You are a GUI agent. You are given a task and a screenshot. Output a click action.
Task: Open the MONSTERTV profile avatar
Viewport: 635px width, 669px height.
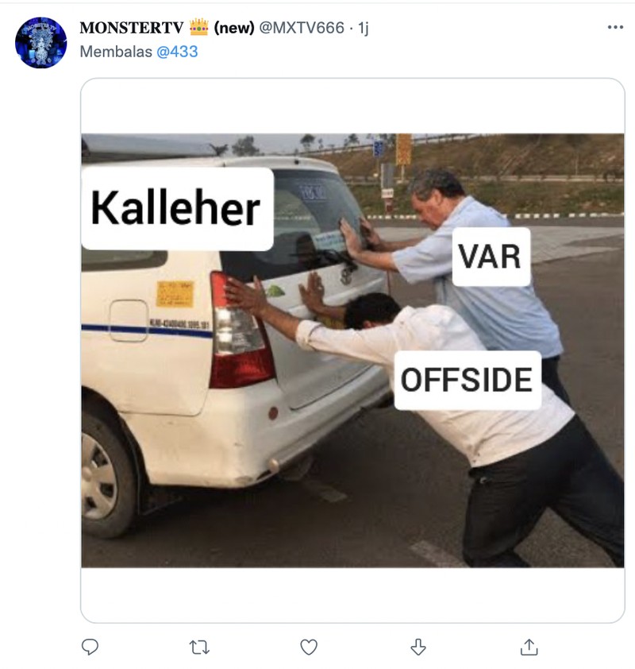(41, 43)
